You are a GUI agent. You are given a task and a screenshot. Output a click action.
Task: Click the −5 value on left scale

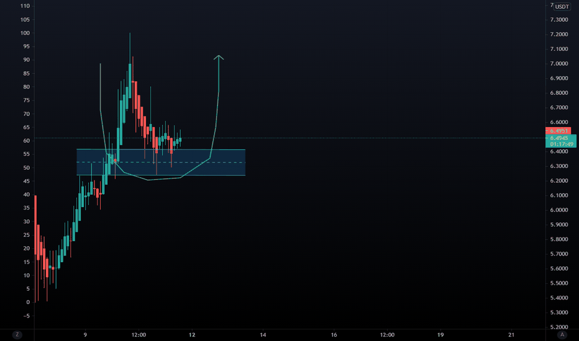(x=26, y=316)
